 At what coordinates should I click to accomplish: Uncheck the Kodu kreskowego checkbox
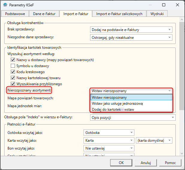coord(13,72)
